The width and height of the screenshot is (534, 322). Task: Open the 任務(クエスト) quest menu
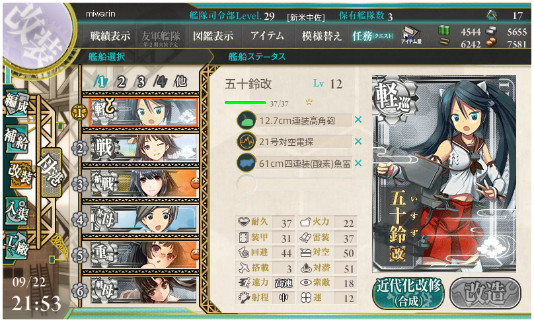pyautogui.click(x=373, y=36)
